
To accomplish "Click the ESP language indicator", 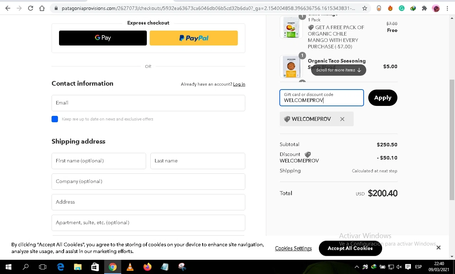I will pyautogui.click(x=419, y=267).
